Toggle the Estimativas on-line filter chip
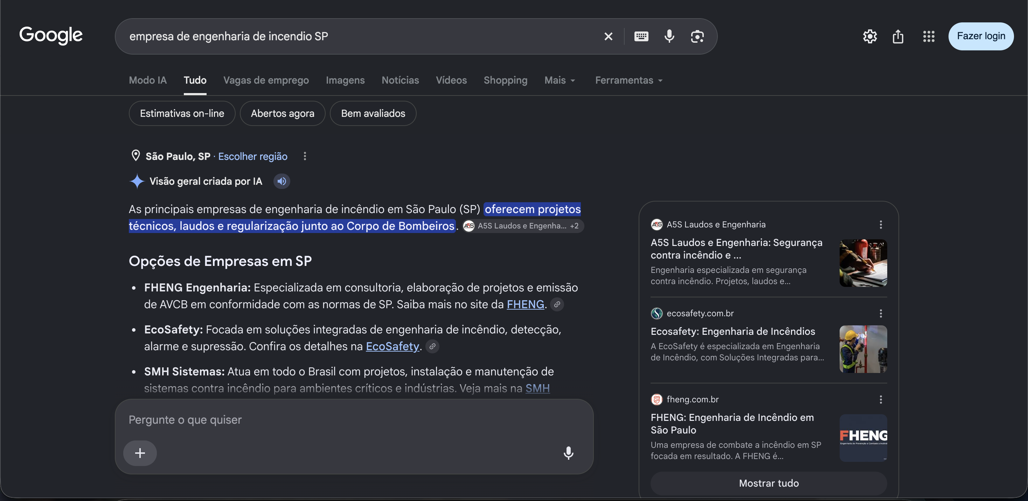Screen dimensions: 1028x501 (182, 113)
